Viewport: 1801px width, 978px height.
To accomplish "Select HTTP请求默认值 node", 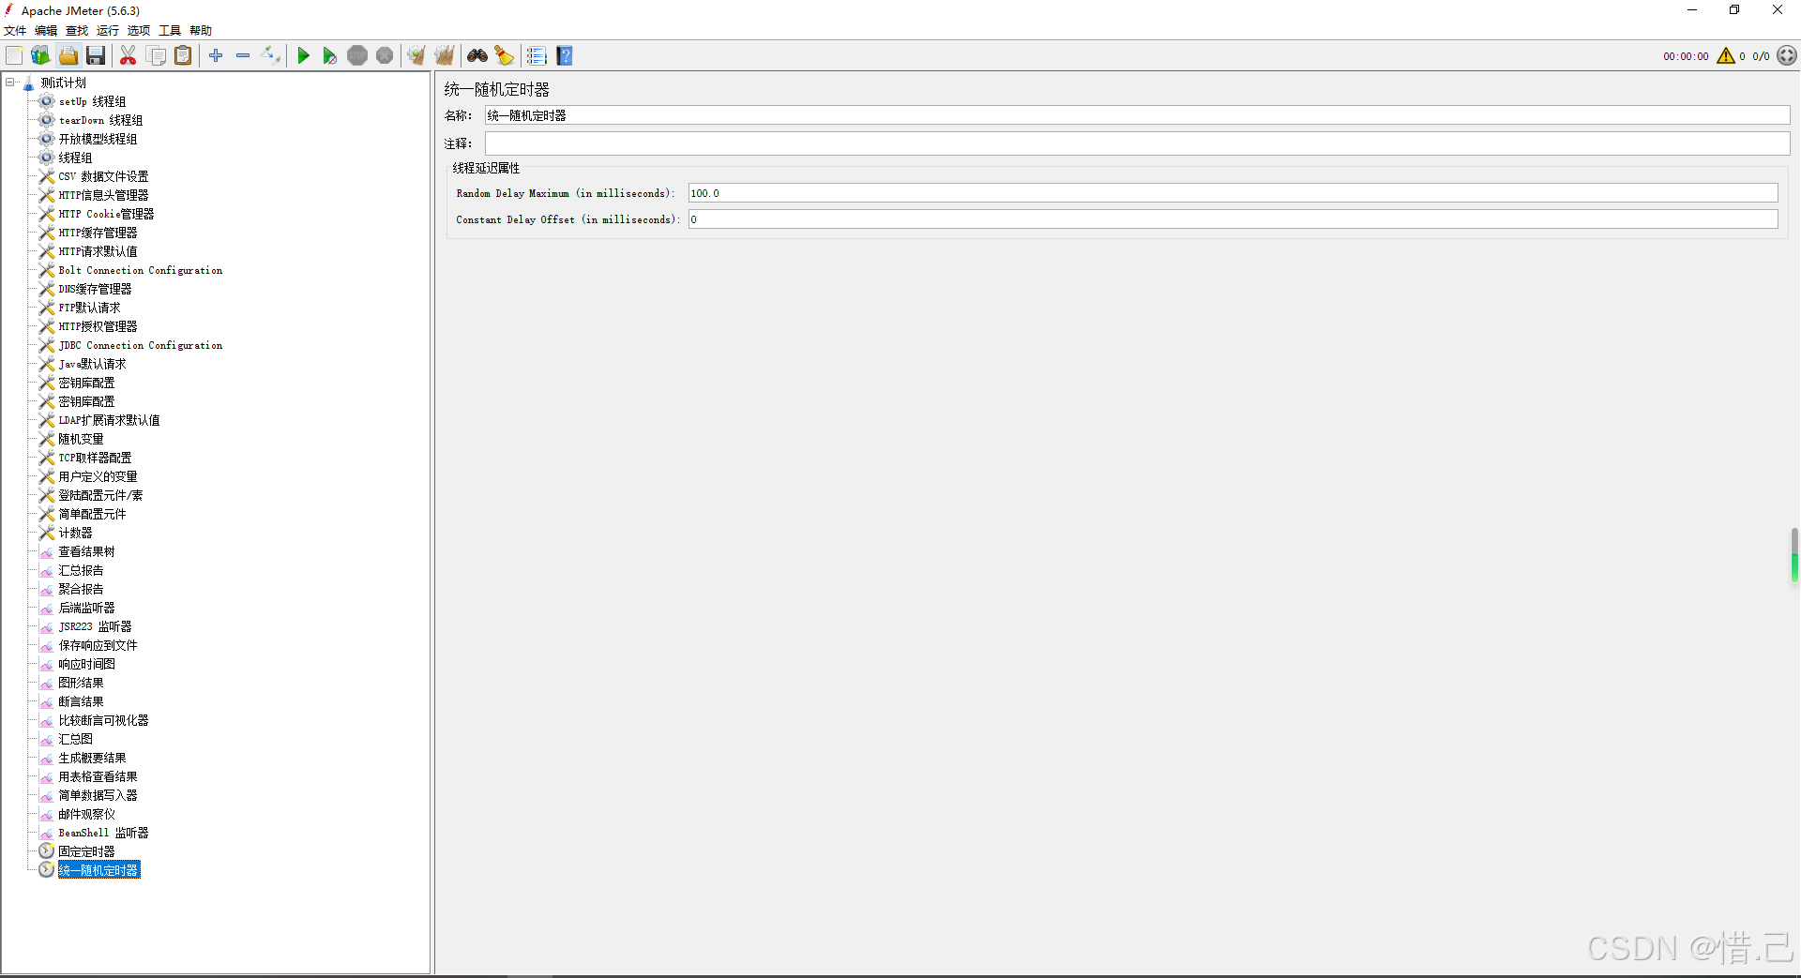I will point(98,251).
